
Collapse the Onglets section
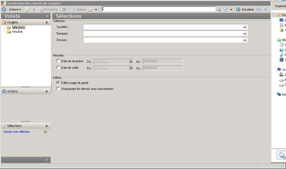(x=47, y=22)
